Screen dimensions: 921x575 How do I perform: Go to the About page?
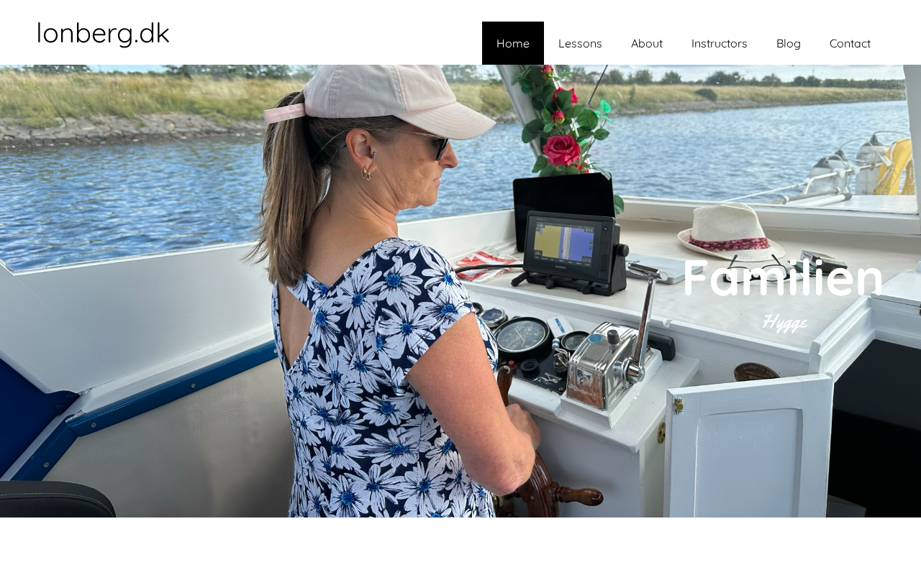tap(647, 43)
